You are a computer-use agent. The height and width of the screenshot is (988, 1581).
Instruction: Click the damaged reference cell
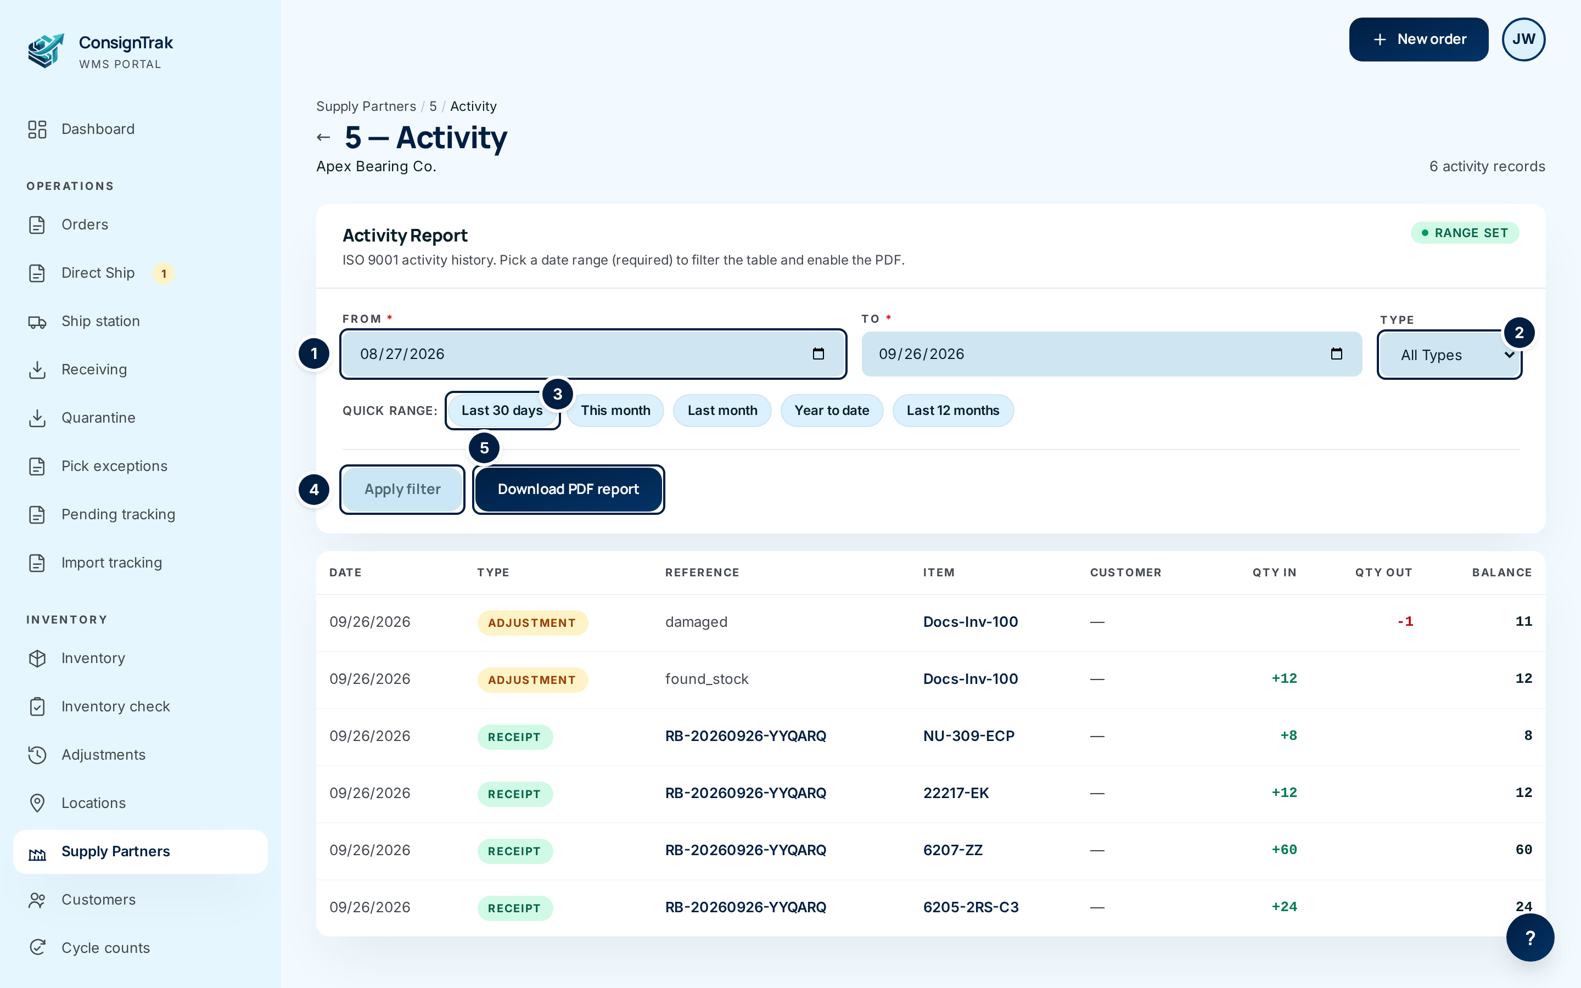pyautogui.click(x=697, y=622)
